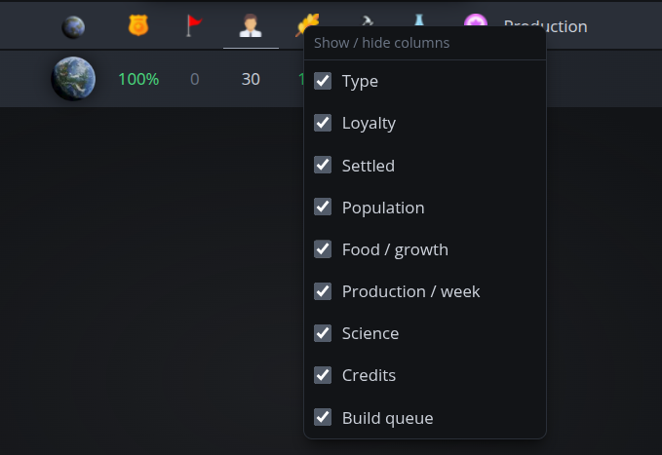Click the hammer production icon header
Viewport: 662px width, 455px height.
[368, 21]
